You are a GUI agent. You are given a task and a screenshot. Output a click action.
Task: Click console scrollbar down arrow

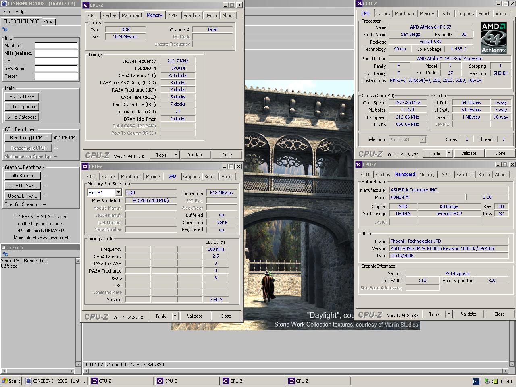(x=78, y=364)
